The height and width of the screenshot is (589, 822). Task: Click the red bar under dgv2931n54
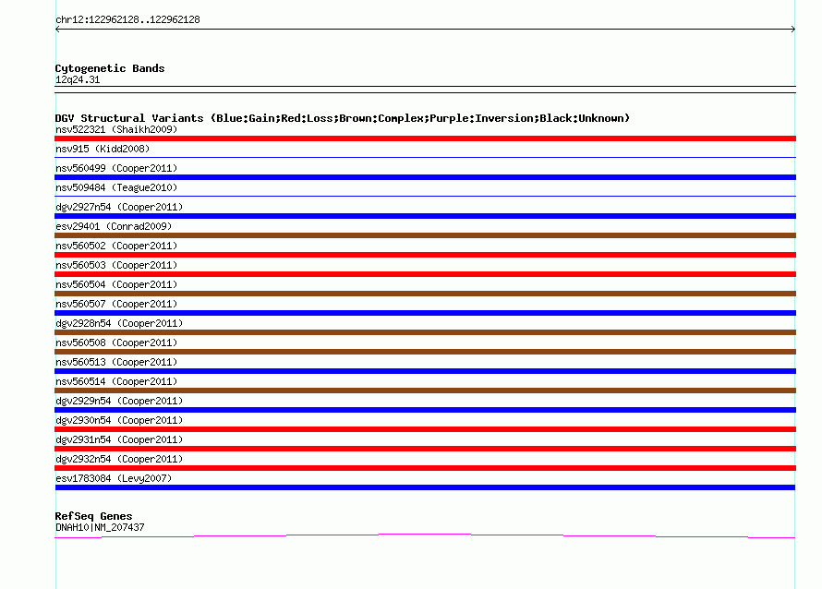pyautogui.click(x=425, y=449)
